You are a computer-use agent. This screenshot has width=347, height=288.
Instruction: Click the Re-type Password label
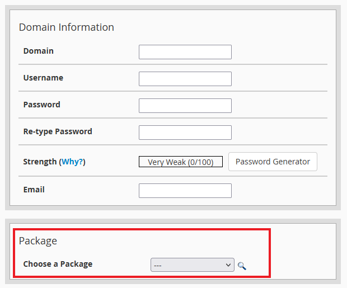click(x=58, y=131)
